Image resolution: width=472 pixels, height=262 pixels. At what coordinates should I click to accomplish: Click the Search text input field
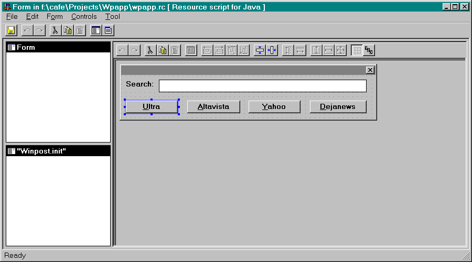263,86
